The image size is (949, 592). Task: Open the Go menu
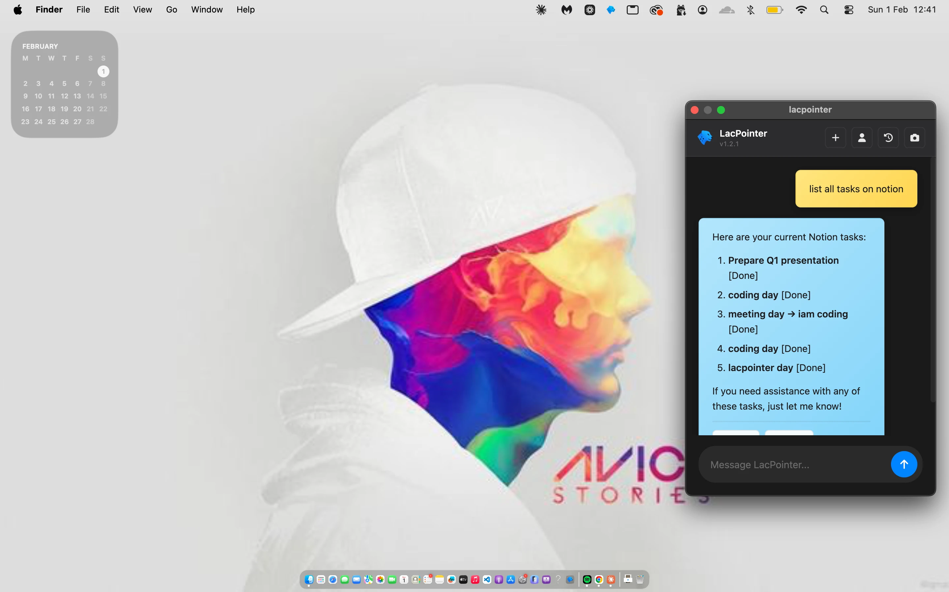click(171, 10)
